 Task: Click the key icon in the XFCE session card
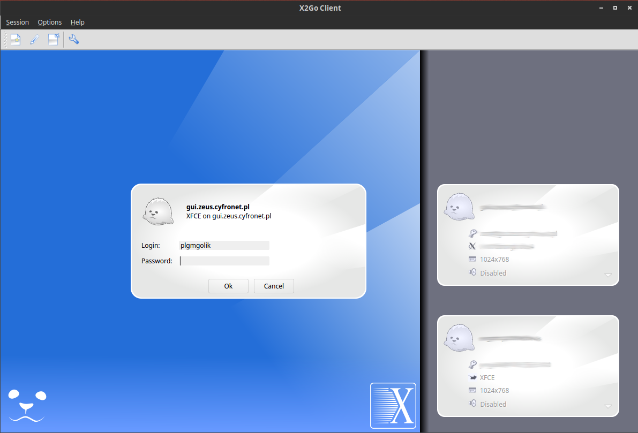click(472, 364)
